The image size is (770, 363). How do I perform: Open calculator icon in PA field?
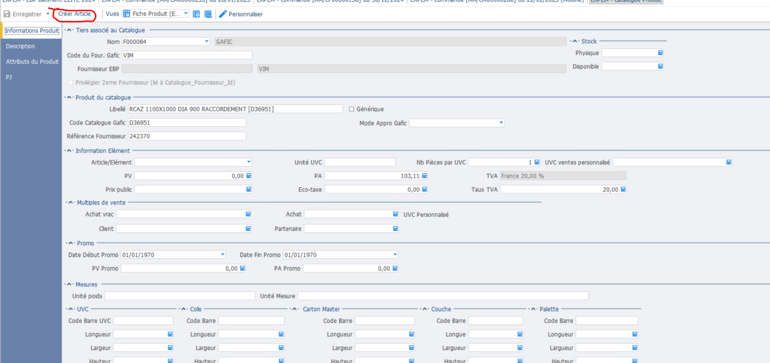click(x=425, y=176)
